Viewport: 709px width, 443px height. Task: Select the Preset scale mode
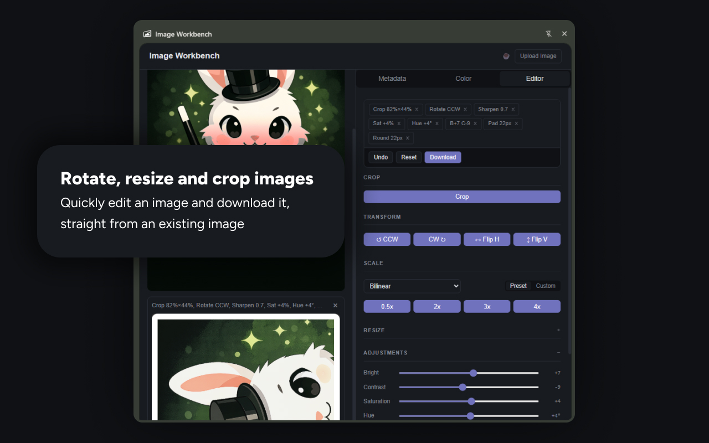point(518,286)
